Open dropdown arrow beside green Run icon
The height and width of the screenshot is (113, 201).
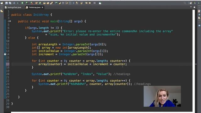24,3
